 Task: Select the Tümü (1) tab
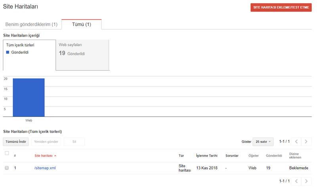tap(82, 24)
